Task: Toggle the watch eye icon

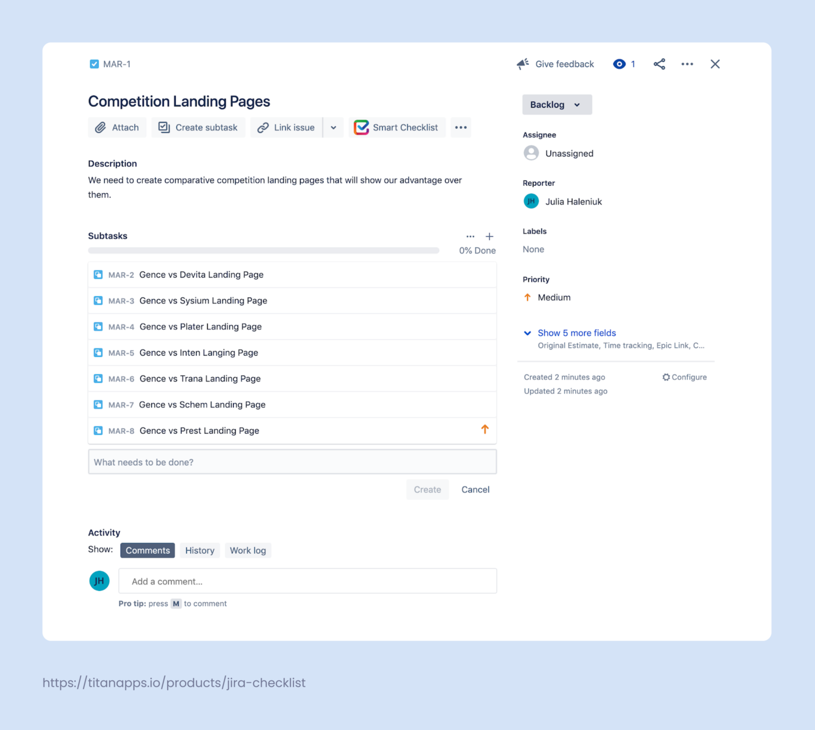Action: click(619, 64)
